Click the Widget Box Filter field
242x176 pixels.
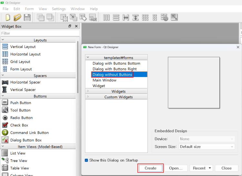[39, 33]
